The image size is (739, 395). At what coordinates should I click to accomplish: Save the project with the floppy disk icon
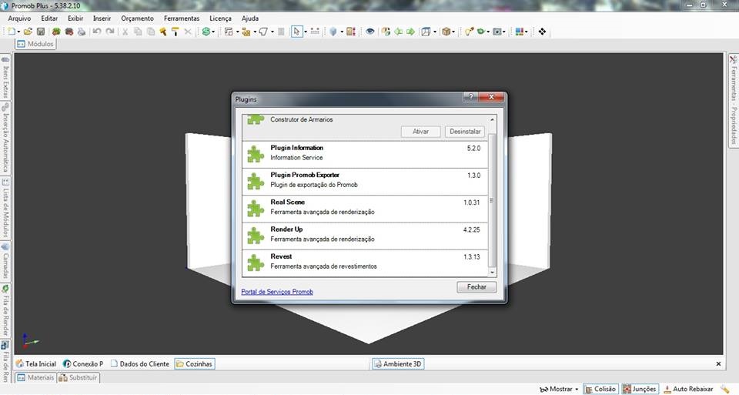tap(41, 32)
